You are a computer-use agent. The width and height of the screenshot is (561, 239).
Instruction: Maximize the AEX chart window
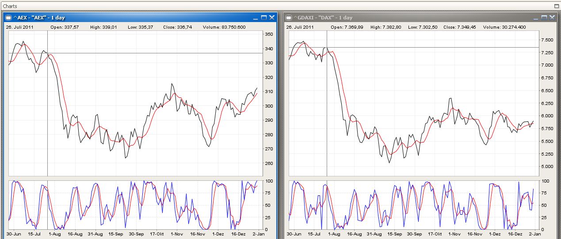tap(264, 18)
